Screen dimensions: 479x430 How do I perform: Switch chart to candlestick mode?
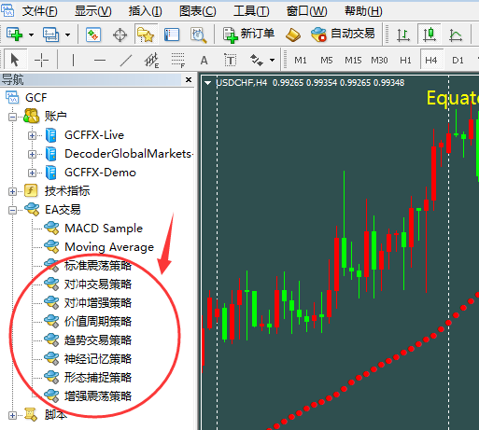point(430,35)
